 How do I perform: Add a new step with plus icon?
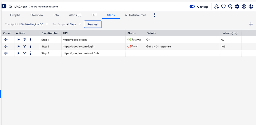pos(251,24)
